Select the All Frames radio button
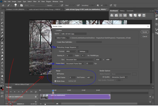Viewport: 158px width, 106px height. tap(55, 74)
